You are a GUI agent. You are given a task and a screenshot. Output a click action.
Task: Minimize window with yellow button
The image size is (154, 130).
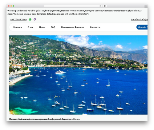click(11, 6)
